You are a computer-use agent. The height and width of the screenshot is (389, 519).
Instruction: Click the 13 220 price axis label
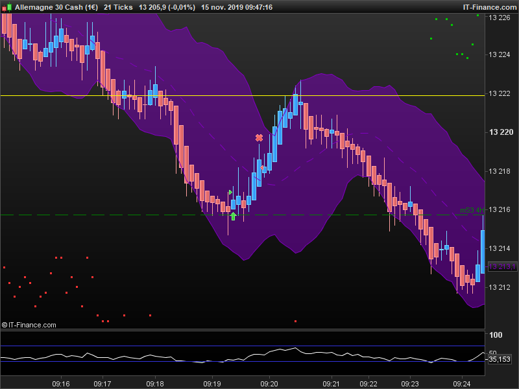pos(500,132)
